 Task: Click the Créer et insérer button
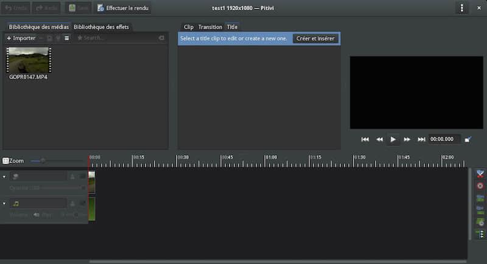click(x=315, y=38)
